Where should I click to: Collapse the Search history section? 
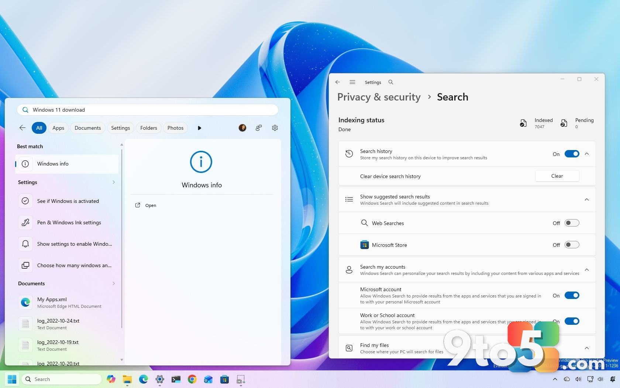(587, 154)
